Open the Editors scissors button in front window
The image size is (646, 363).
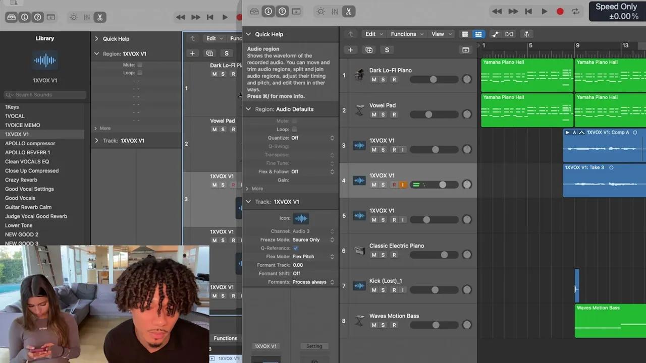pyautogui.click(x=348, y=11)
